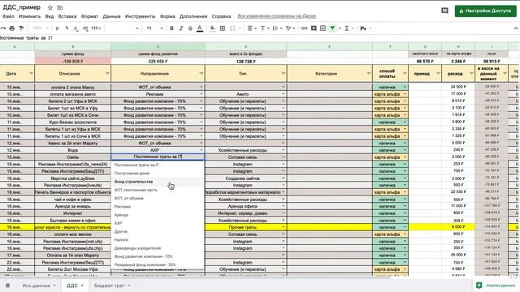This screenshot has width=520, height=292.
Task: Open the fill color picker
Action: [x=212, y=28]
